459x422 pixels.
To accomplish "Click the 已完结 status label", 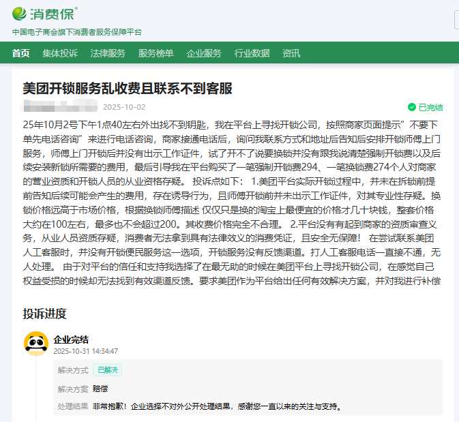I will point(430,108).
